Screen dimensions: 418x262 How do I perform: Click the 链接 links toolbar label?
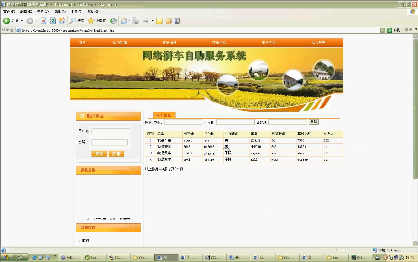point(408,30)
